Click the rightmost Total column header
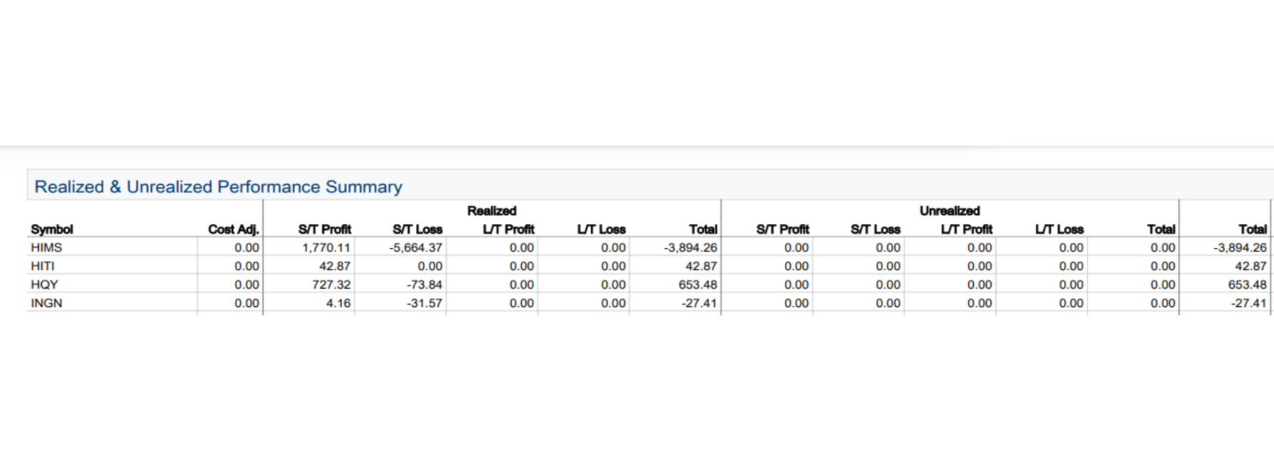This screenshot has width=1274, height=460. point(1253,229)
